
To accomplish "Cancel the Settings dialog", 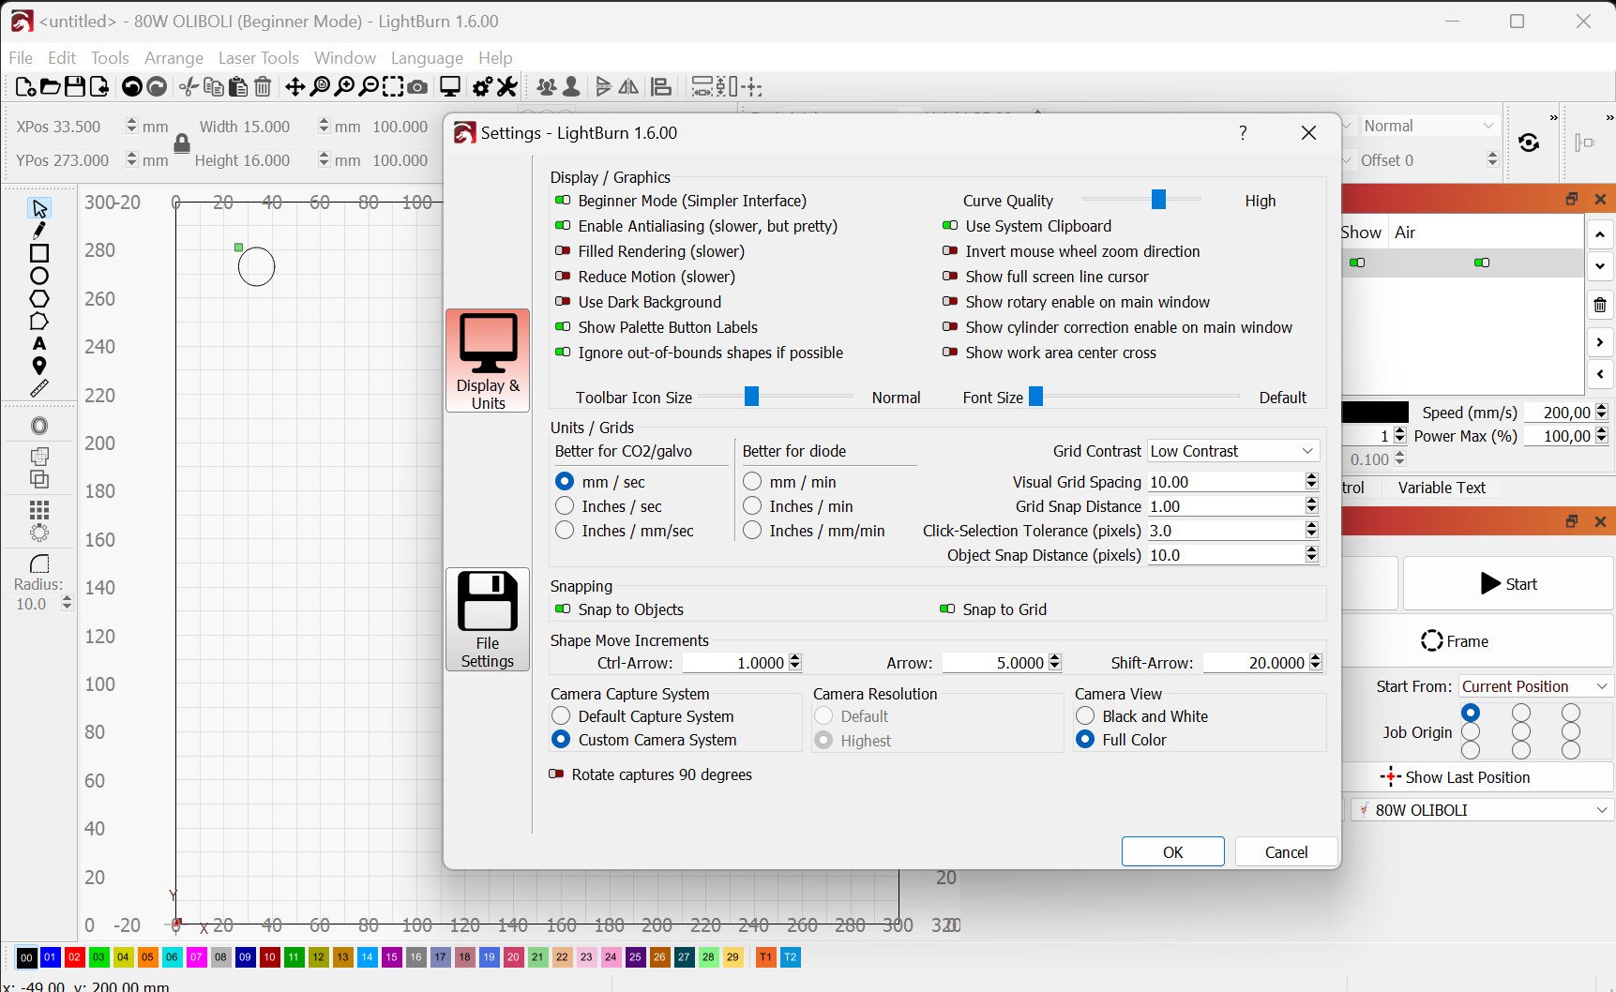I will tap(1286, 852).
